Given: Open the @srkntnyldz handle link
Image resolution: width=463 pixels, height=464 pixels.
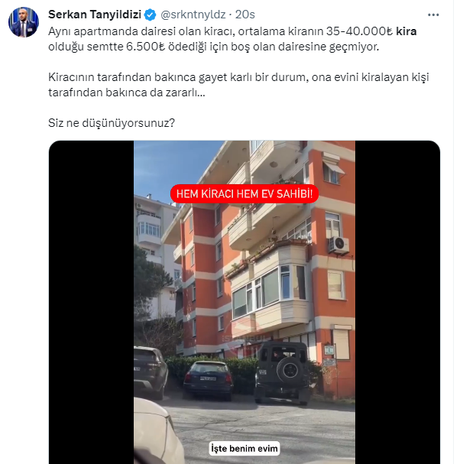Looking at the screenshot, I should click(x=193, y=15).
